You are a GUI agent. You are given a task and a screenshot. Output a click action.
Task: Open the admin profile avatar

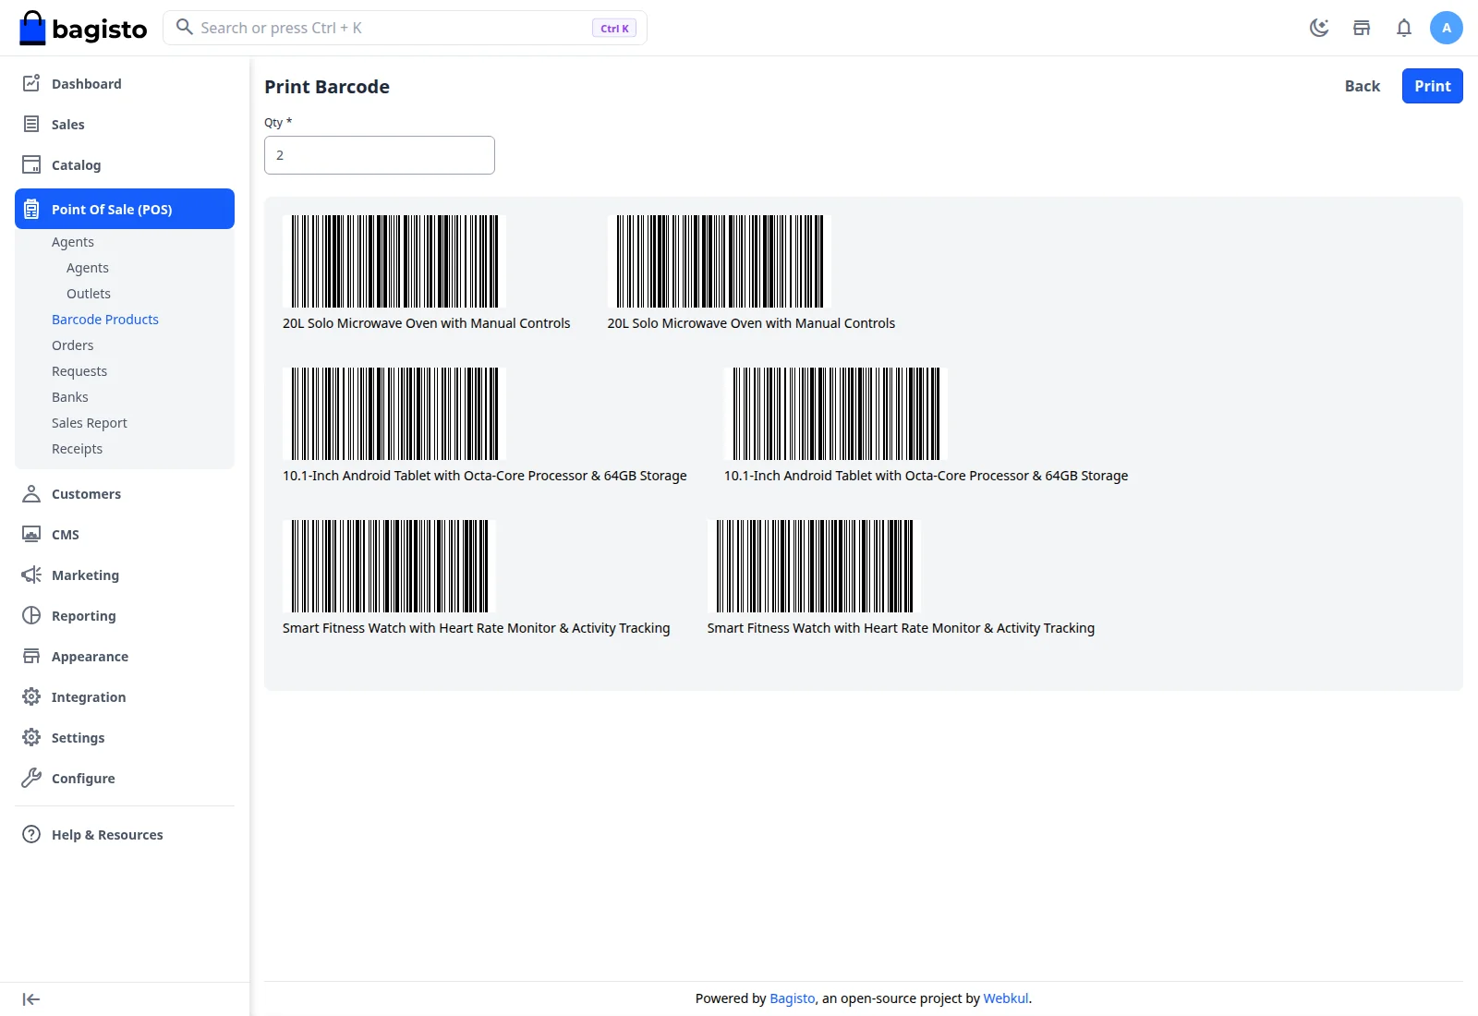click(1447, 28)
